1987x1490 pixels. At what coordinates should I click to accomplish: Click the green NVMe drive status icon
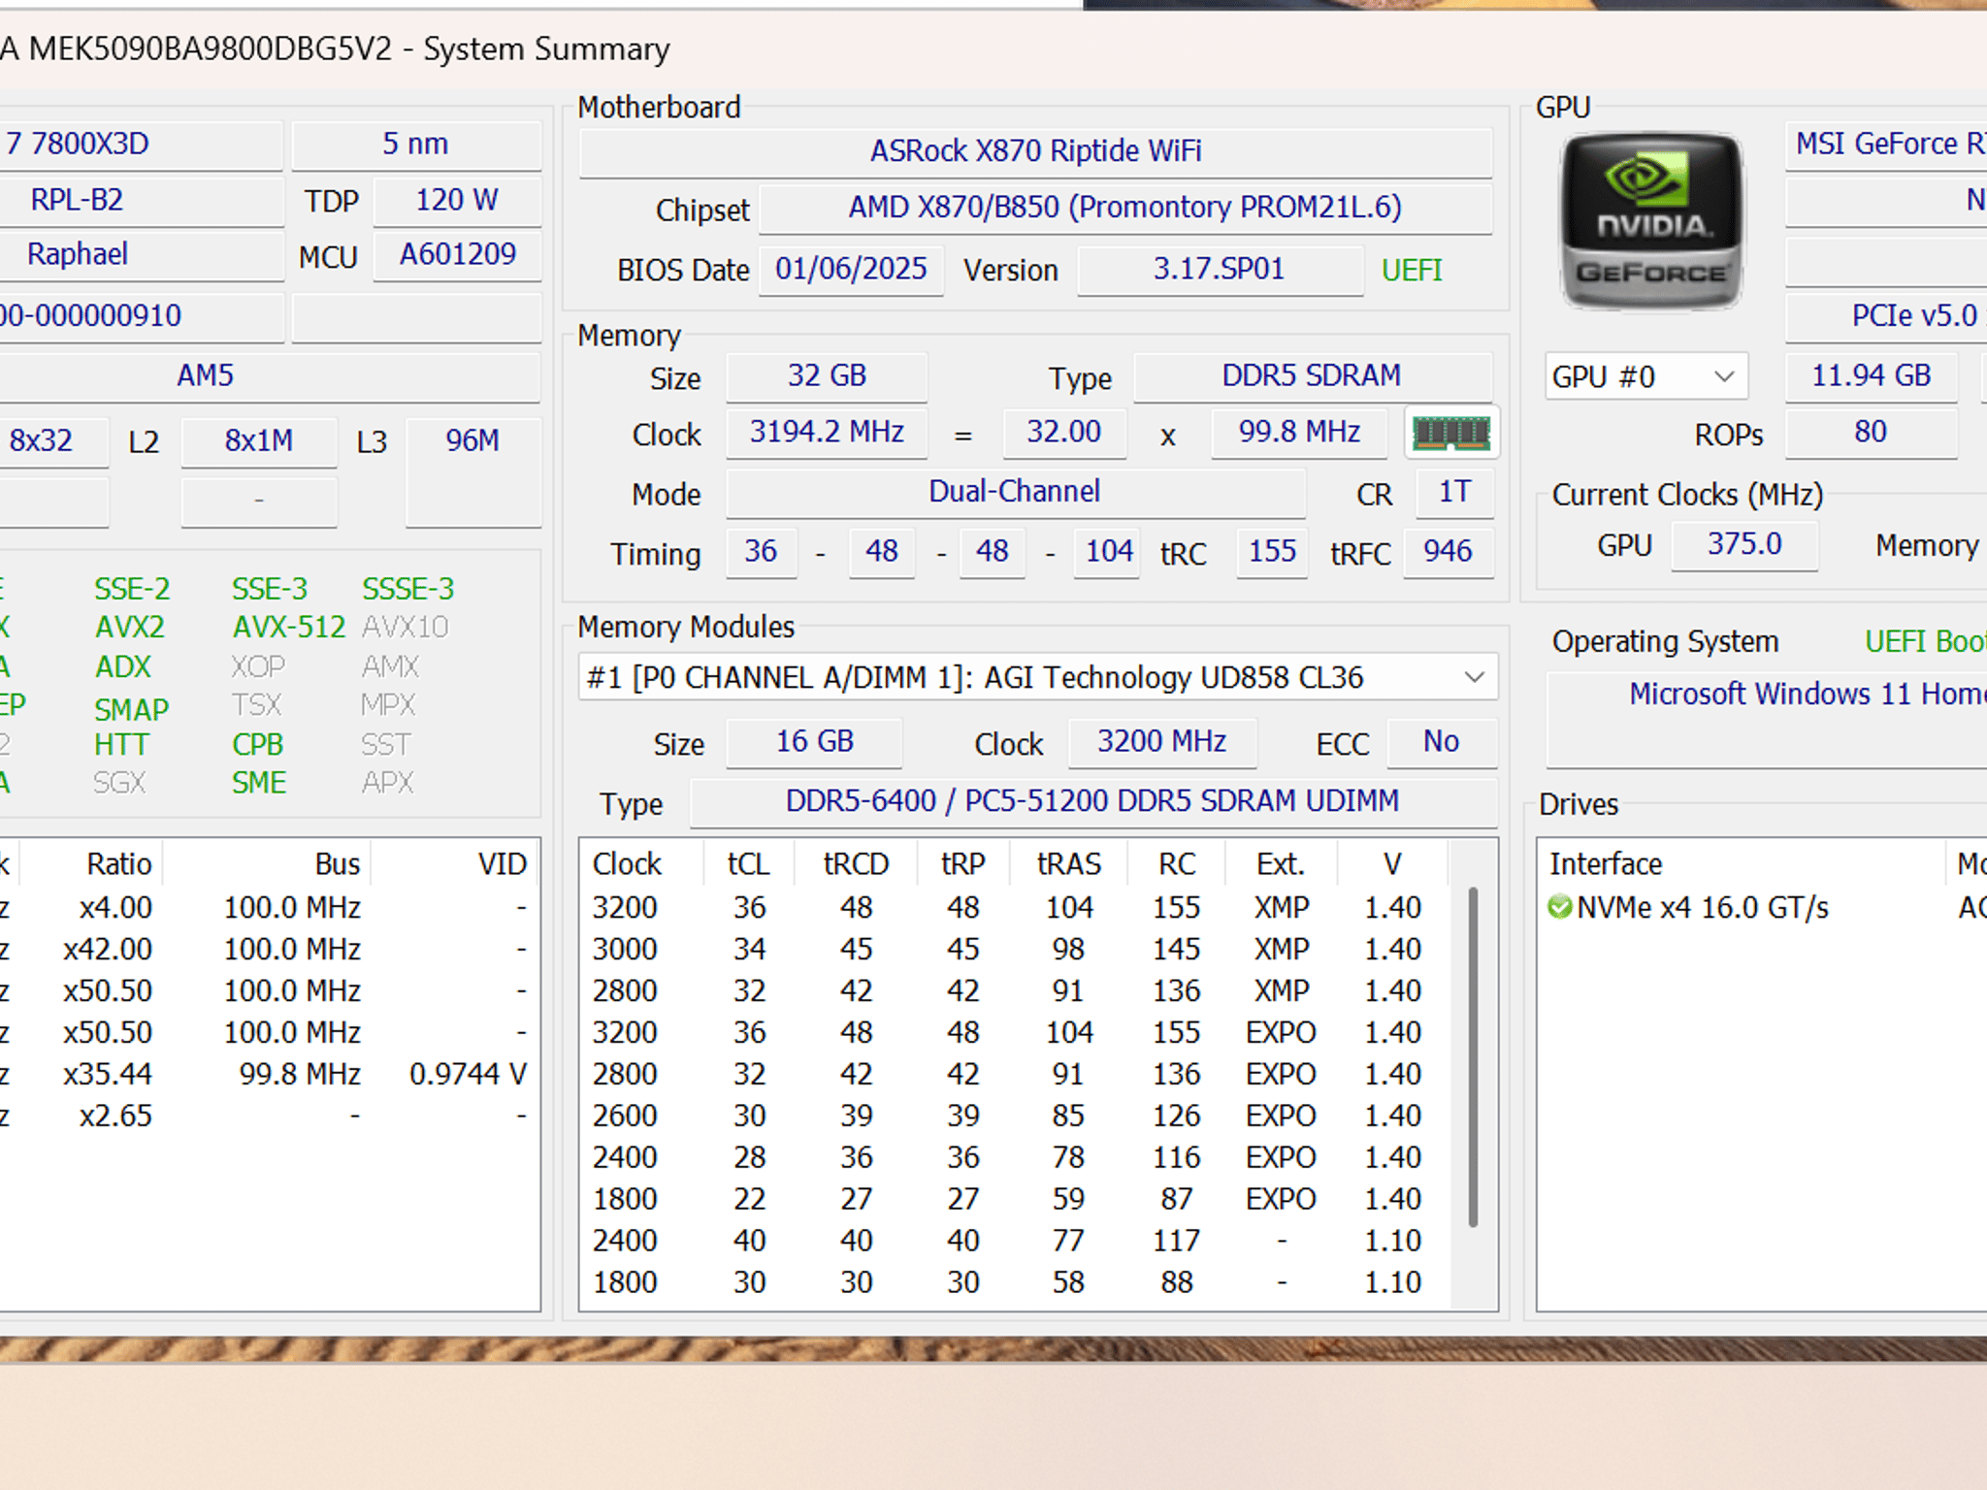(1559, 907)
